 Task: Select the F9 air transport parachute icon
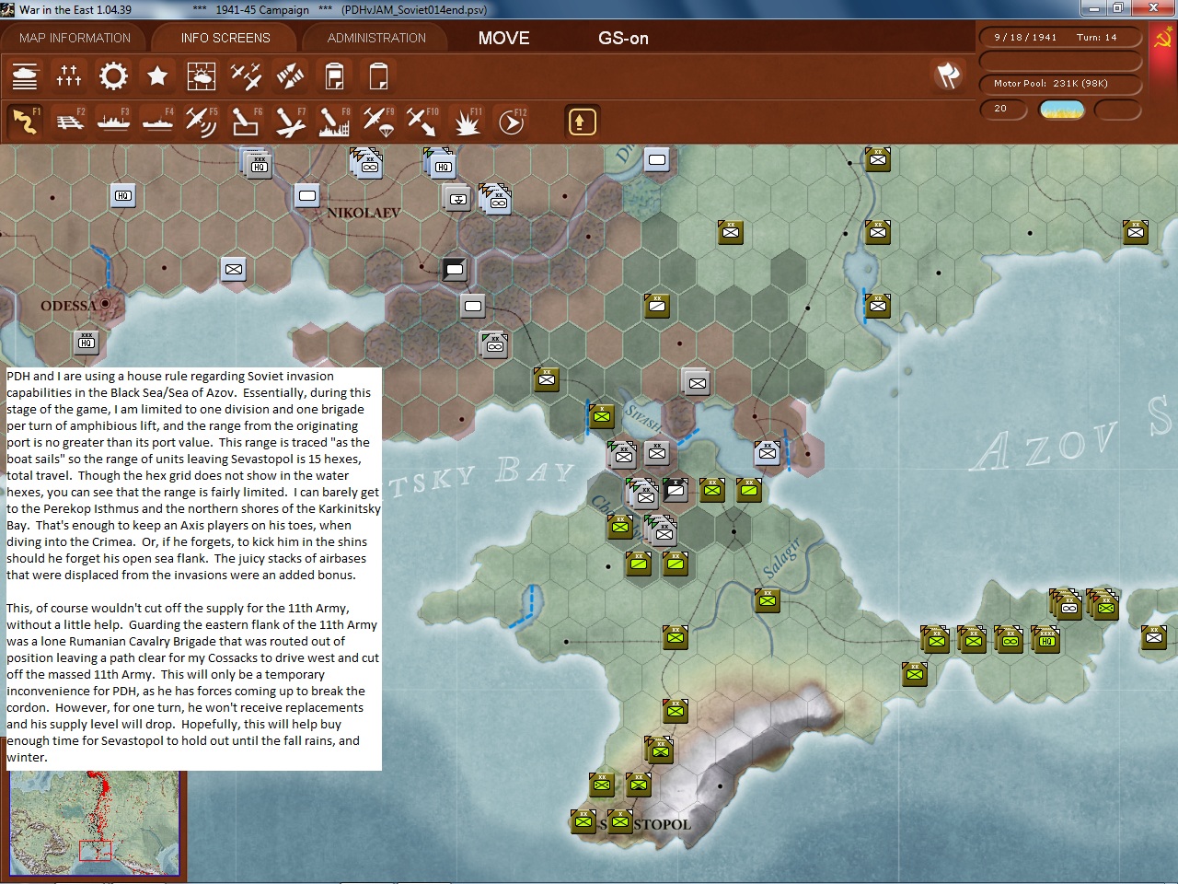point(378,122)
